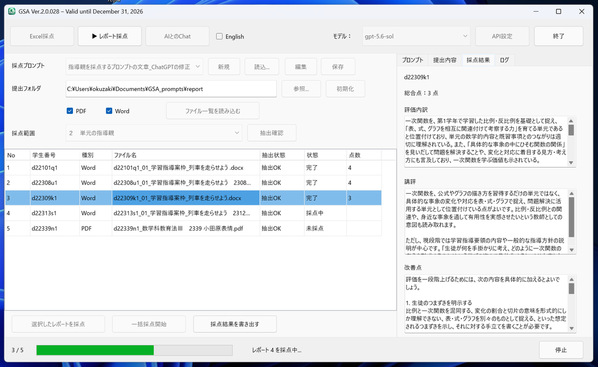Click the 一括採点開始 button
This screenshot has height=367, width=598.
tap(149, 324)
